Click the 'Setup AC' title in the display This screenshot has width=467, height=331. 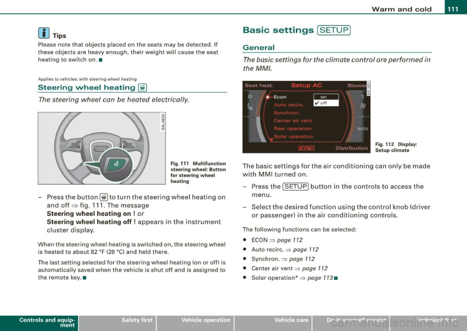pyautogui.click(x=306, y=86)
